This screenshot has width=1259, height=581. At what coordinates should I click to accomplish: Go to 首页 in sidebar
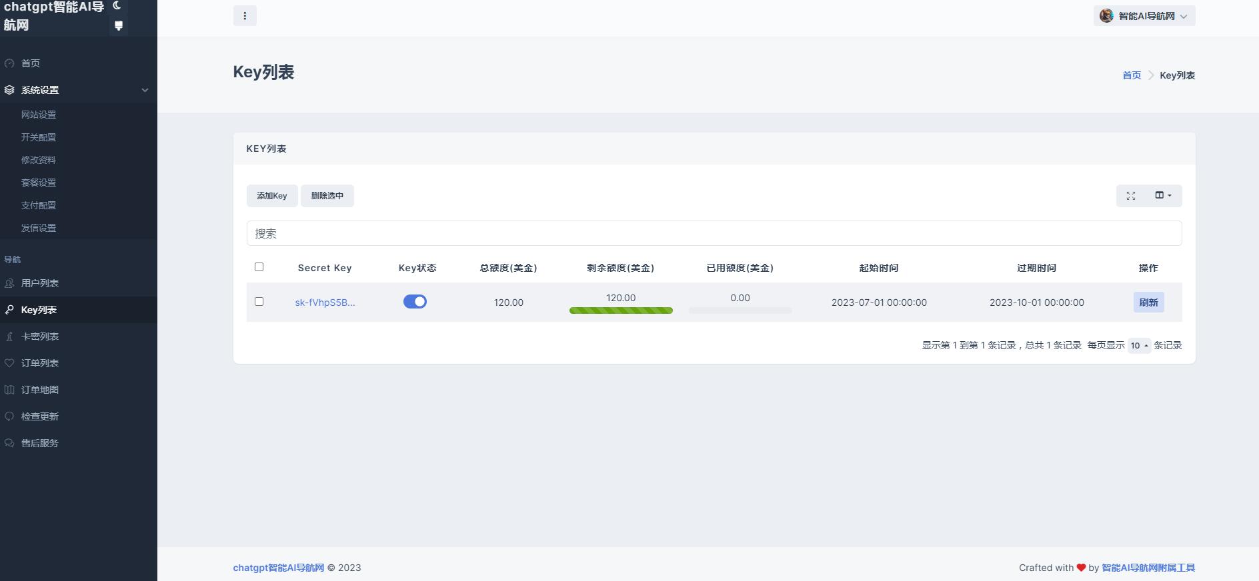point(79,63)
